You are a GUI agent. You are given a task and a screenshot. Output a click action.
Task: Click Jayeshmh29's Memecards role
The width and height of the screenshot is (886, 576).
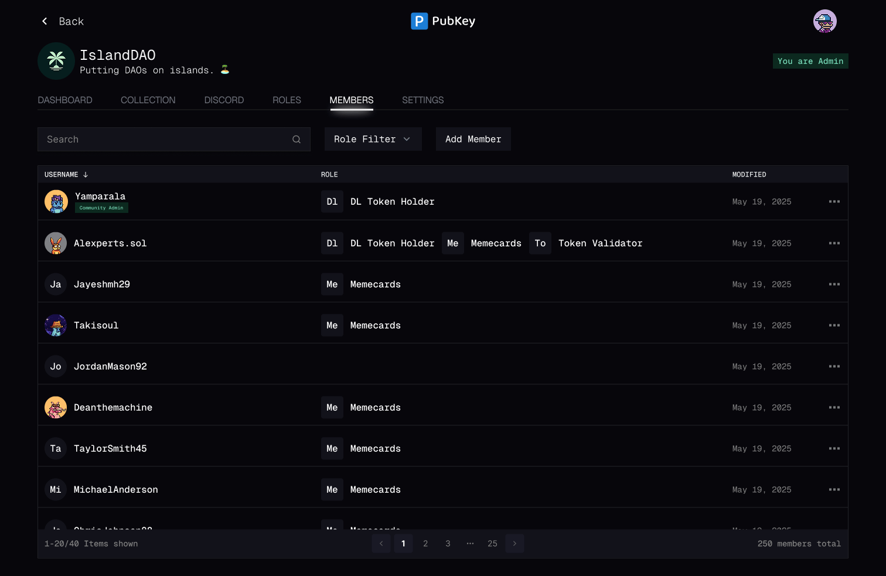pos(361,284)
